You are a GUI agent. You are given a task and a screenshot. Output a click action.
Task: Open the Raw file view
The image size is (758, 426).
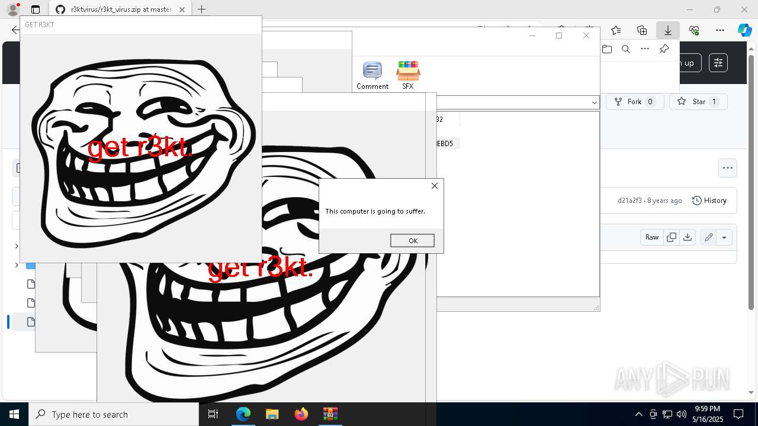coord(652,237)
